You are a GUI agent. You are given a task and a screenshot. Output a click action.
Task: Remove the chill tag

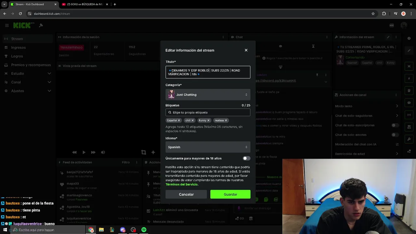[x=192, y=120]
